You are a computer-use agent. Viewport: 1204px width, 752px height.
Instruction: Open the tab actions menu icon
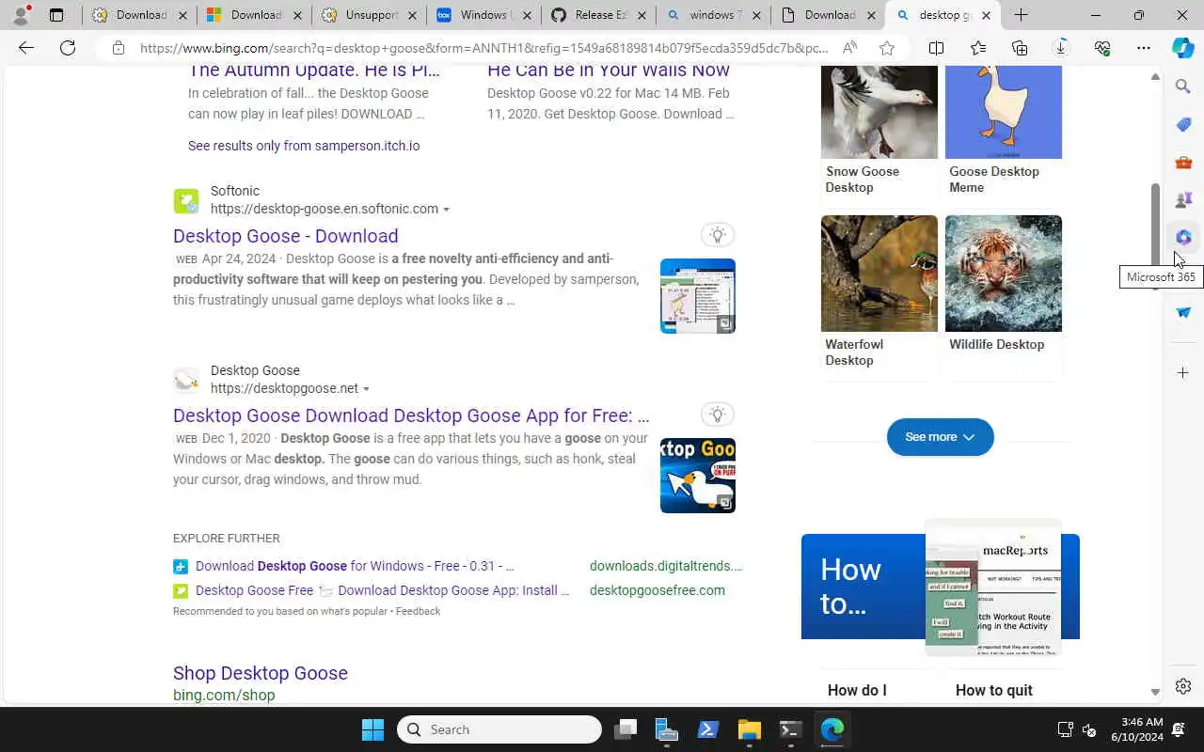point(56,15)
